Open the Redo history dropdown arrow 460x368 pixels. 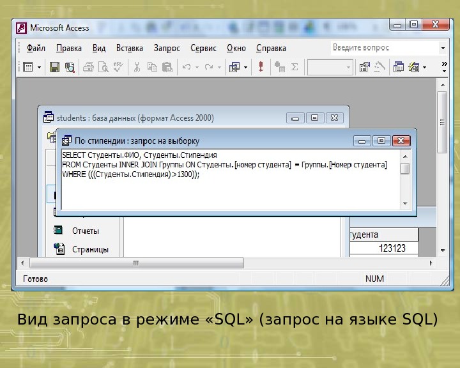click(x=219, y=68)
